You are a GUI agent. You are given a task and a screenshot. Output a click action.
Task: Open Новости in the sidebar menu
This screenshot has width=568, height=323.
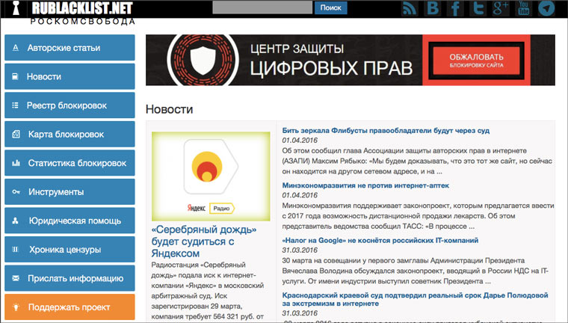click(70, 76)
